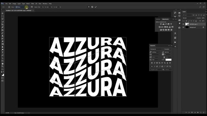
Task: Hide the AZZURA copy 2 layer
Action: pyautogui.click(x=183, y=24)
